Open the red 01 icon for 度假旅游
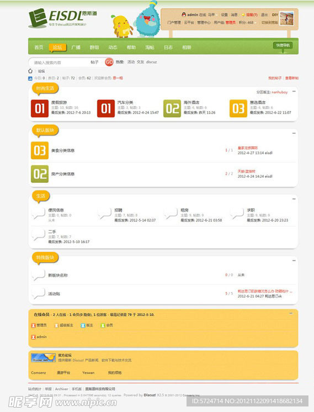314x412 pixels. (x=40, y=108)
